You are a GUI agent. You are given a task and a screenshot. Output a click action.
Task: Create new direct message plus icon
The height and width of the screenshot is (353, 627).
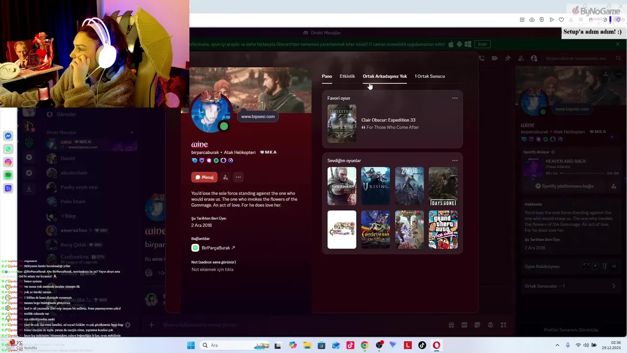point(132,132)
